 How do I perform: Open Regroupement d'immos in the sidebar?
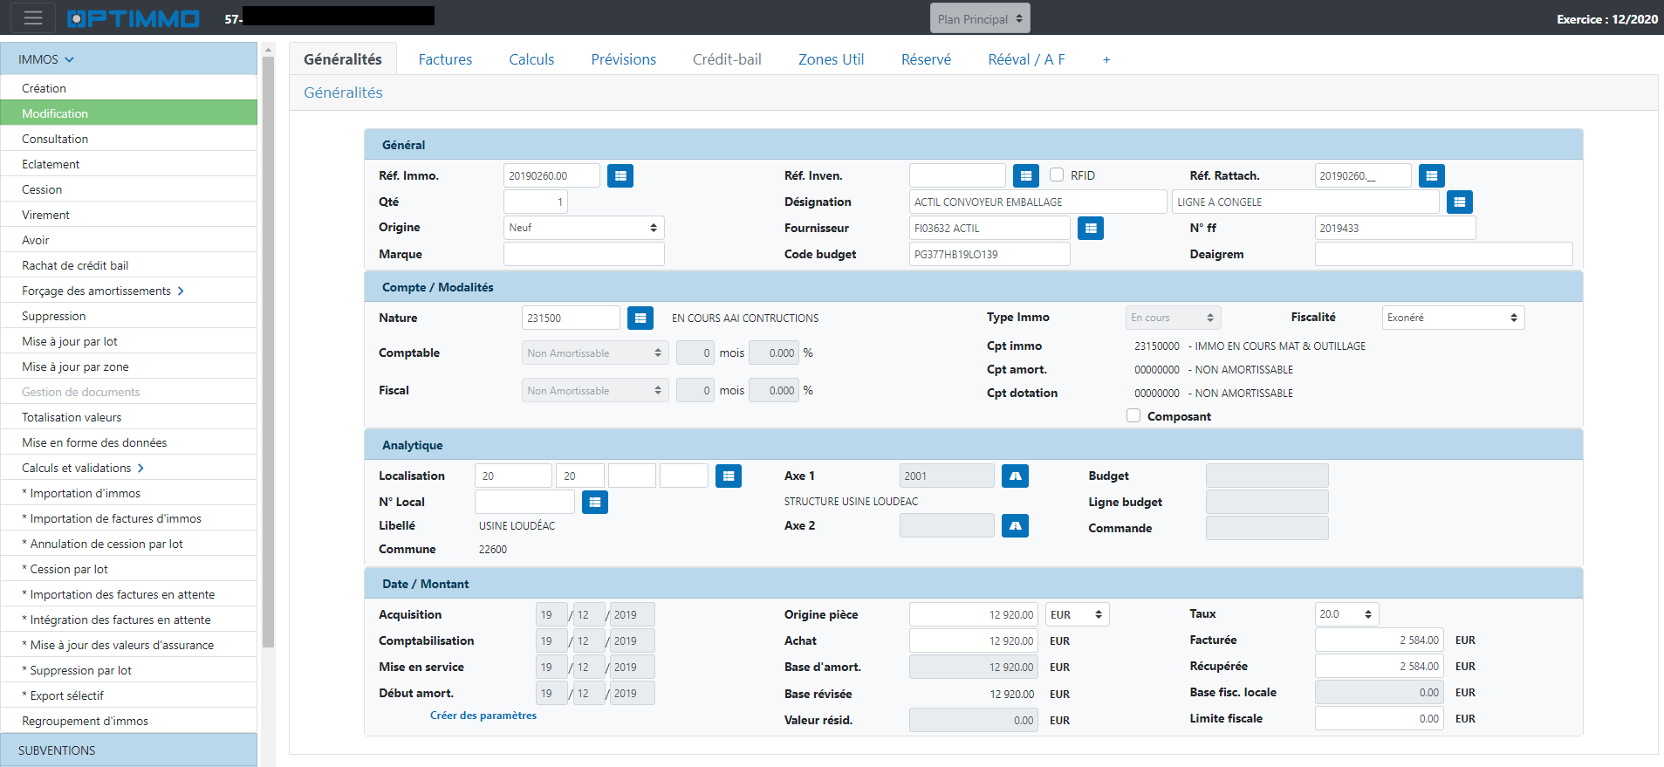pyautogui.click(x=129, y=721)
